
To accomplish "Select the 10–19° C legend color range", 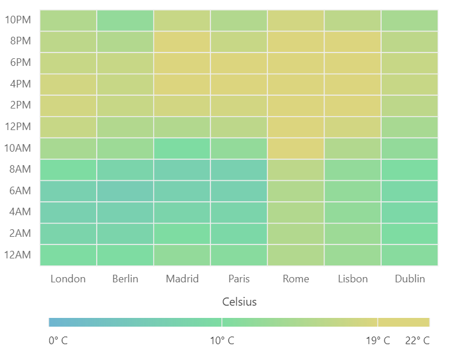I will (x=300, y=322).
